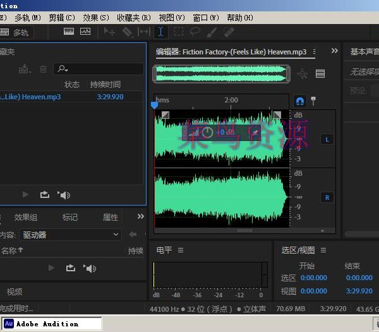379x332 pixels.
Task: Select the Marquee Selection tool
Action: [179, 32]
